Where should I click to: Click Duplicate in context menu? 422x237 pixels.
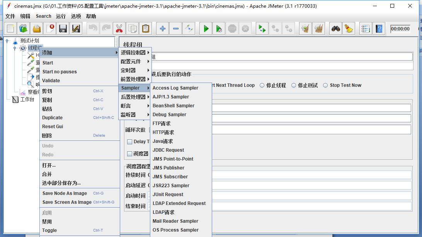pyautogui.click(x=79, y=118)
